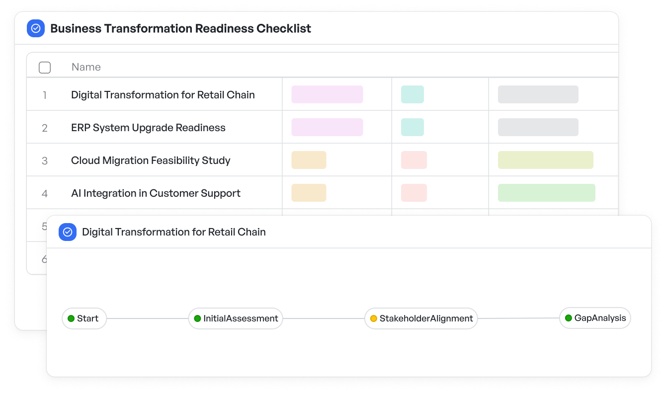The height and width of the screenshot is (393, 665).
Task: Click green status dot on GapAnalysis node
Action: (569, 318)
